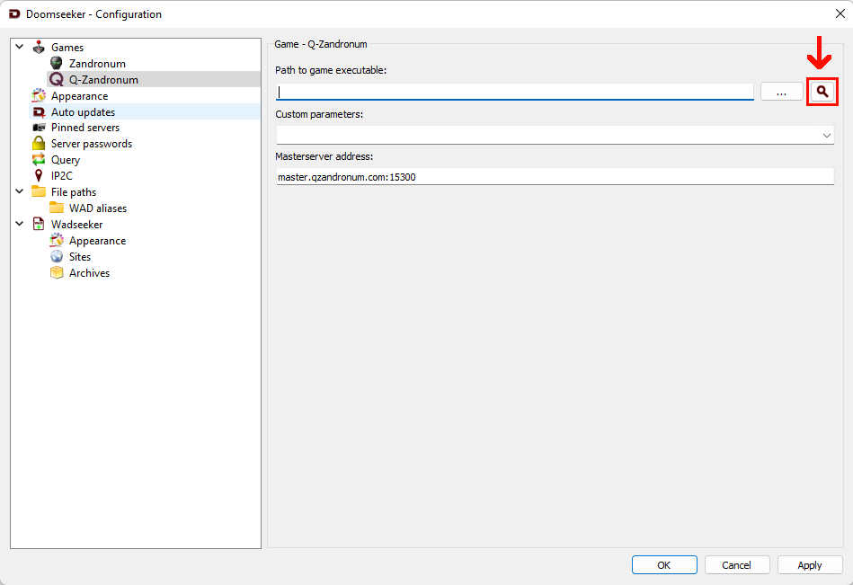Collapse the Games tree section
The height and width of the screenshot is (585, 853).
pos(20,48)
